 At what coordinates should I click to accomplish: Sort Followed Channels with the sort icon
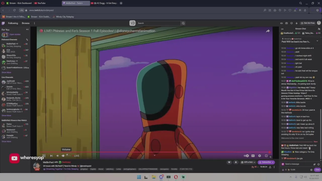tap(27, 39)
